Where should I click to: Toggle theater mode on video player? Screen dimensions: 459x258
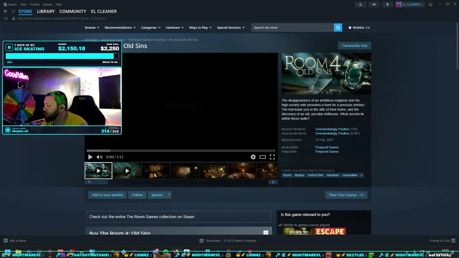(x=263, y=157)
